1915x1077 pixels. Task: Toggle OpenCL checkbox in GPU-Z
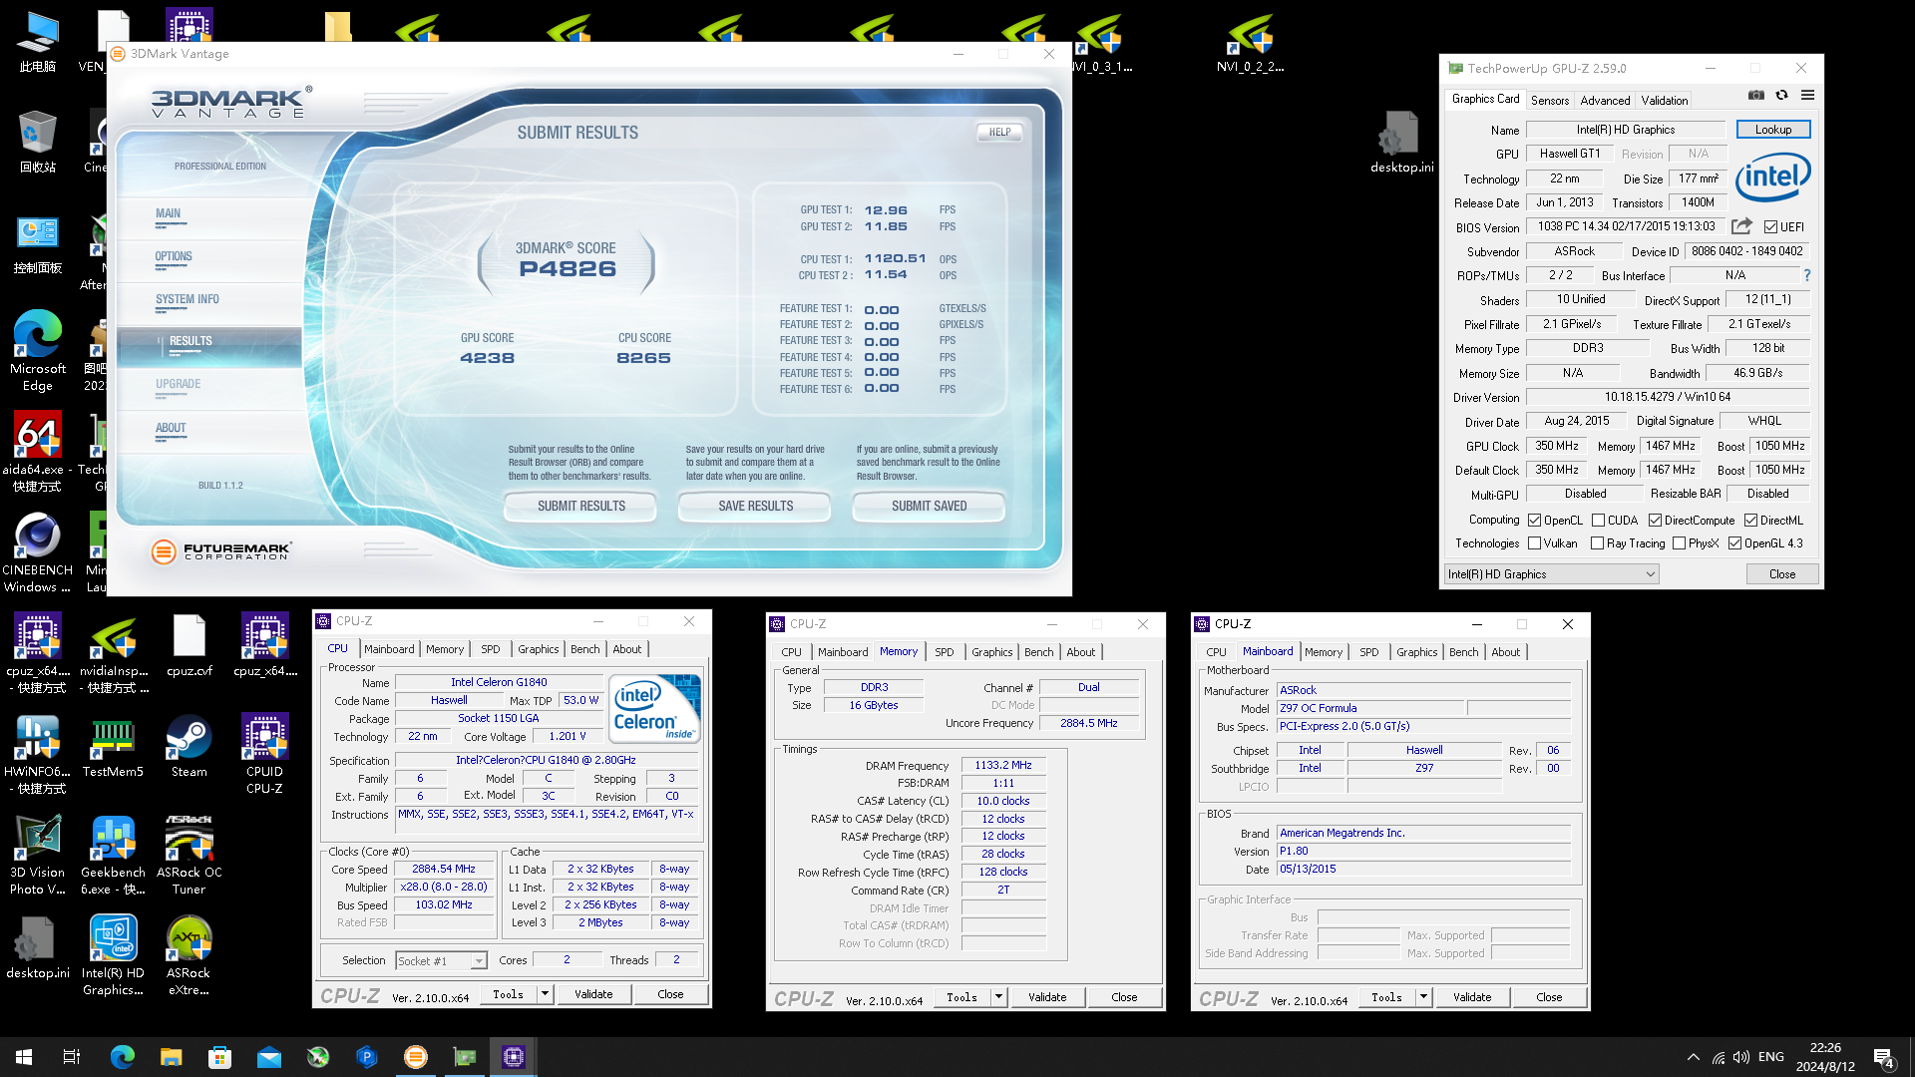[1535, 521]
